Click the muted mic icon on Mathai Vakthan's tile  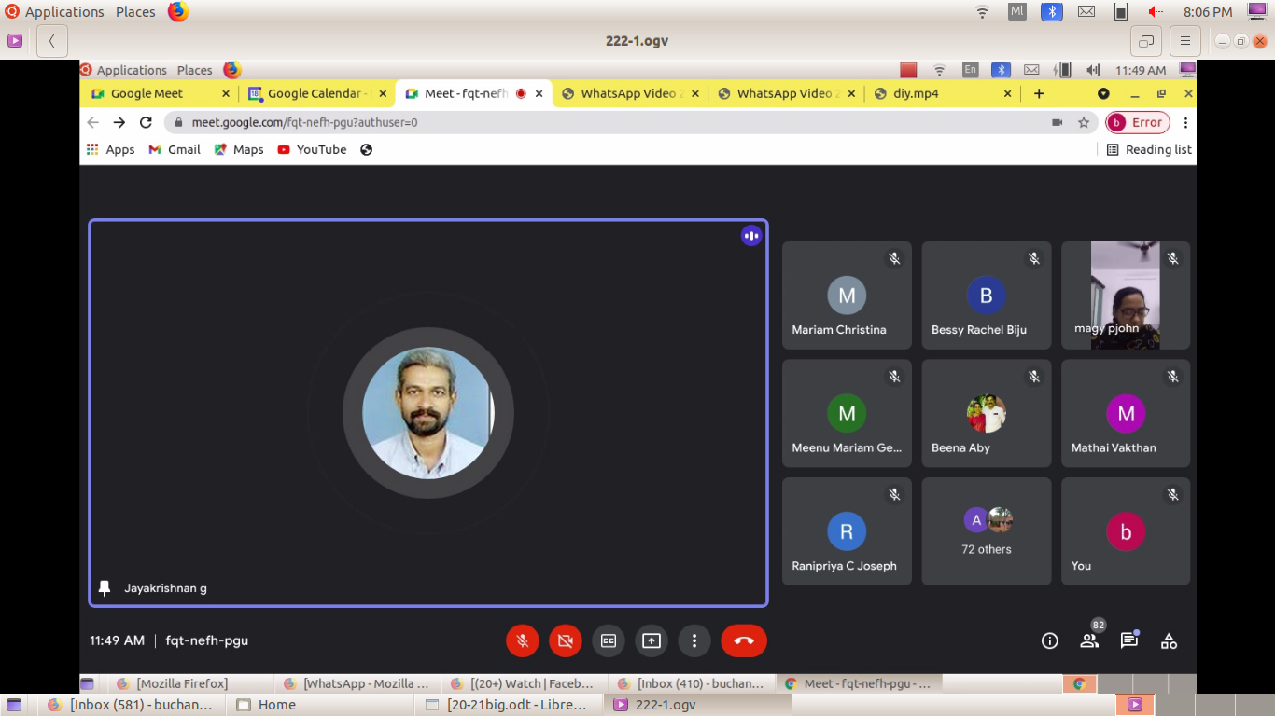(1173, 377)
